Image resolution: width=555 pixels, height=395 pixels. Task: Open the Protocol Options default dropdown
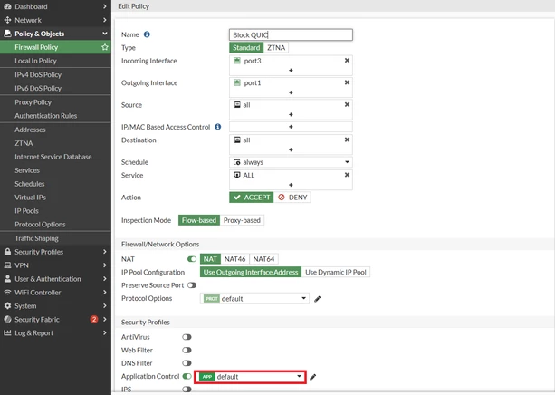[x=254, y=299]
